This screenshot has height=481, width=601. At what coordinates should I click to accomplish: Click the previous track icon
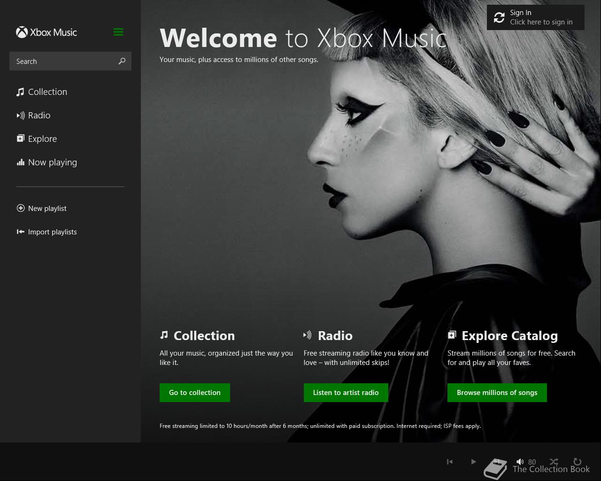450,462
